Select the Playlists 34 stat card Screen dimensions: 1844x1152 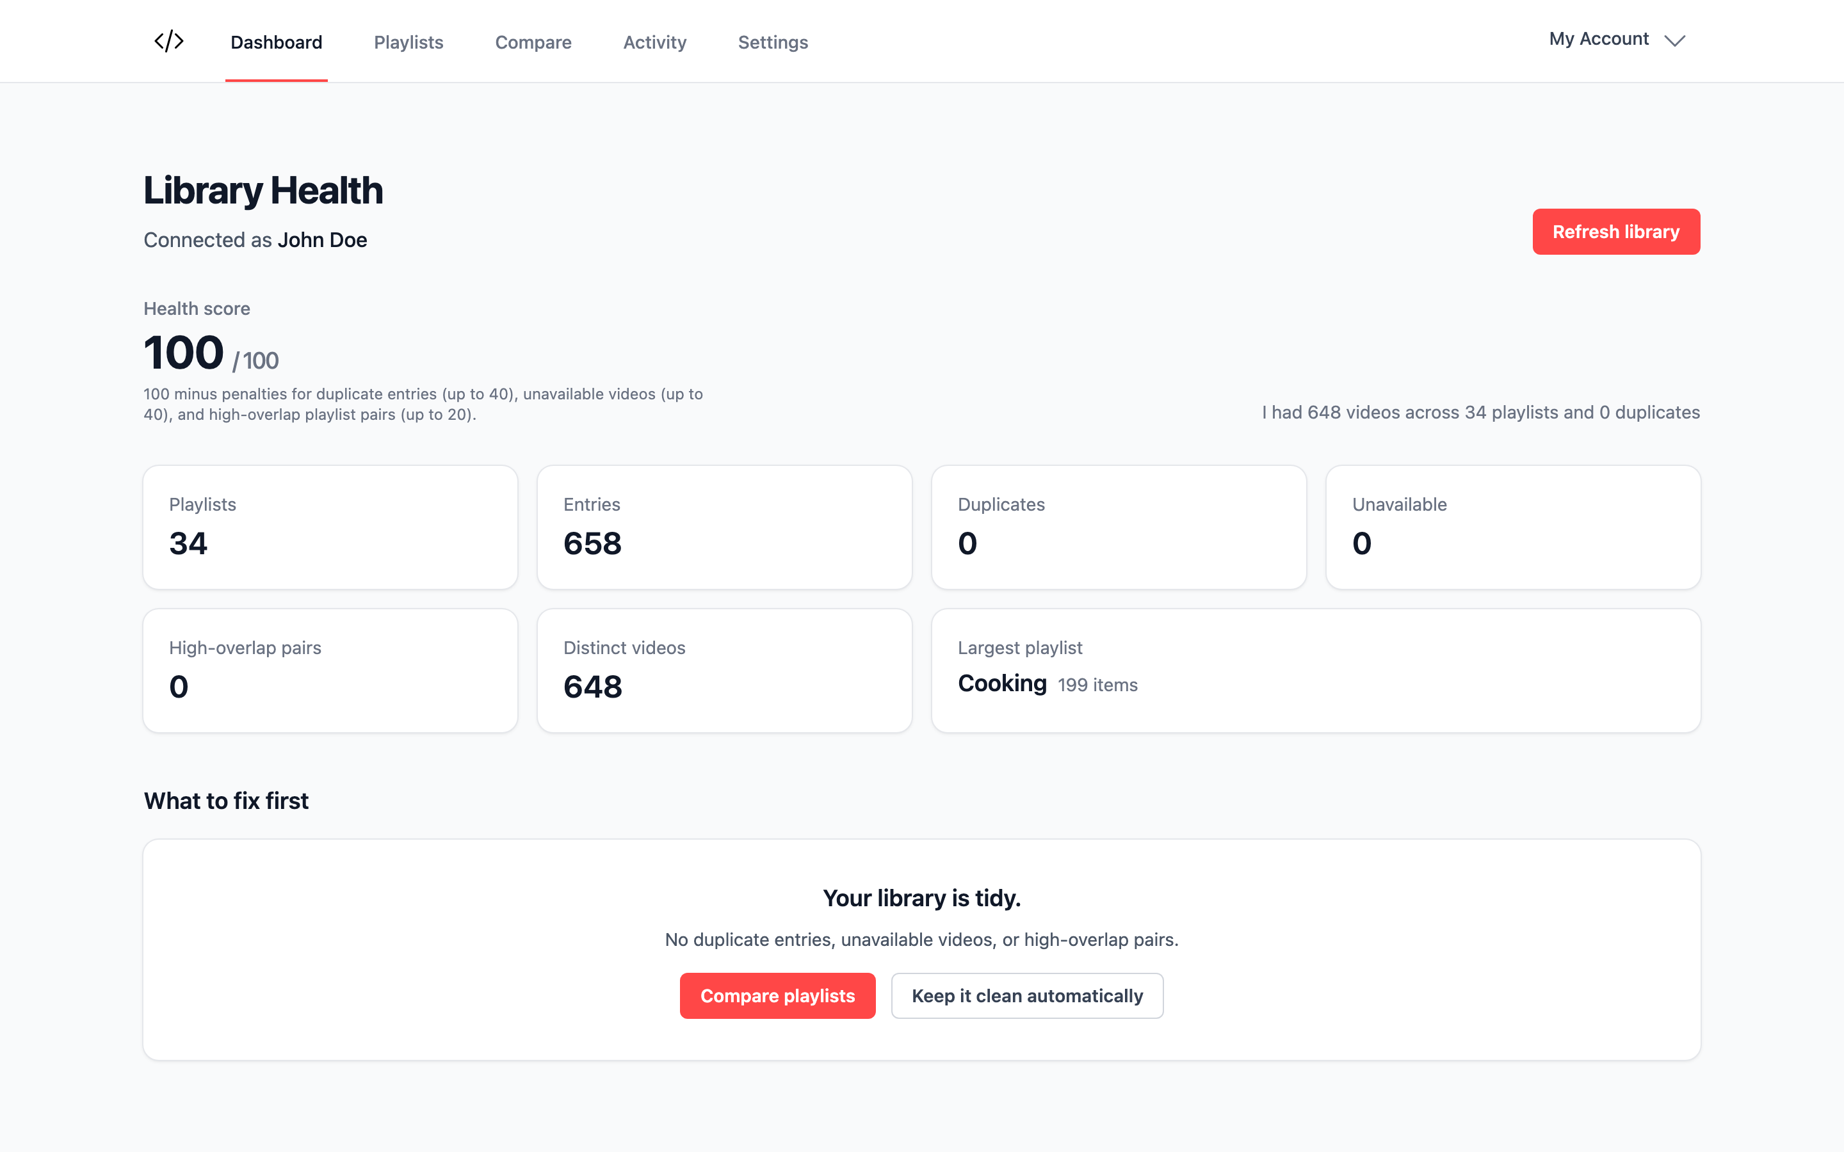pos(330,527)
